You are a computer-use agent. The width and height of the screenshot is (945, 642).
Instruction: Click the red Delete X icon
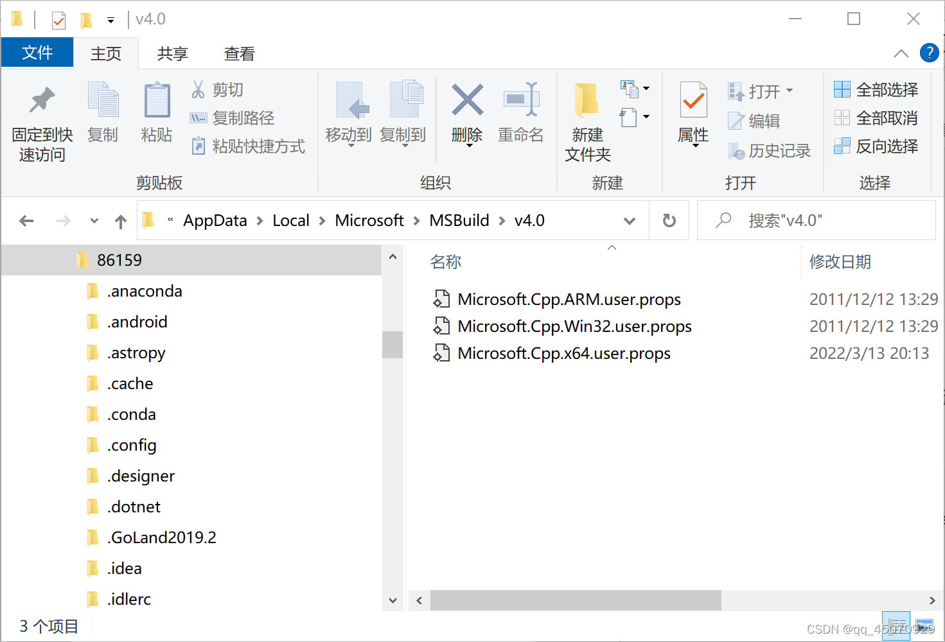click(x=467, y=100)
